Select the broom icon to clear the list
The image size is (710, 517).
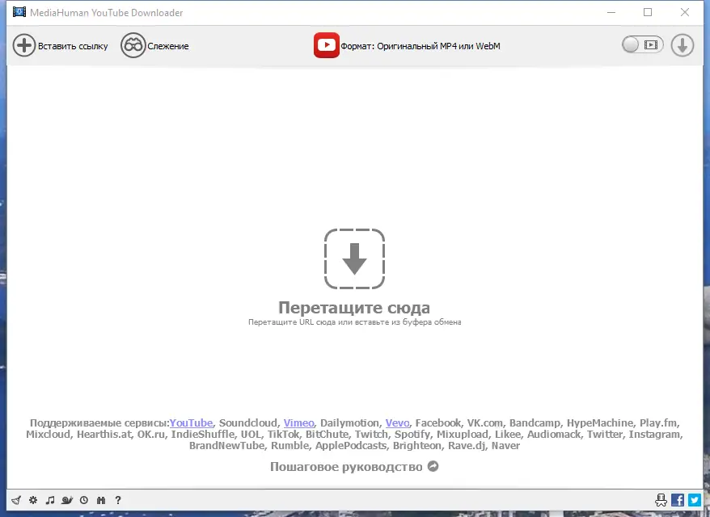15,500
